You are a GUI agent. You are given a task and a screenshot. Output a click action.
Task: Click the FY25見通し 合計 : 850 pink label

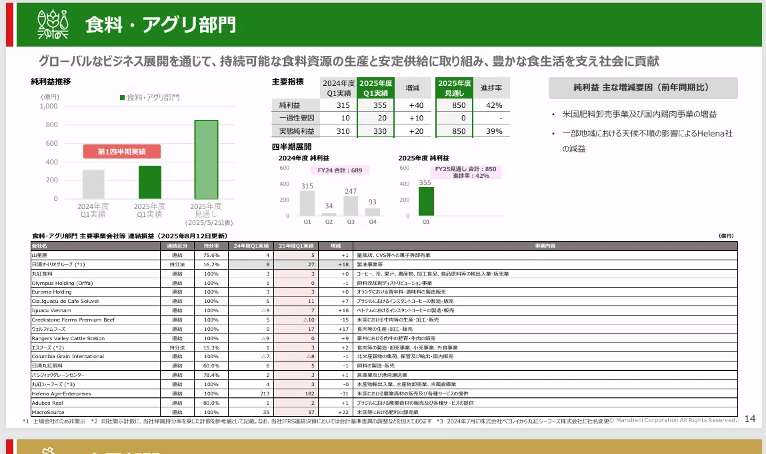465,172
